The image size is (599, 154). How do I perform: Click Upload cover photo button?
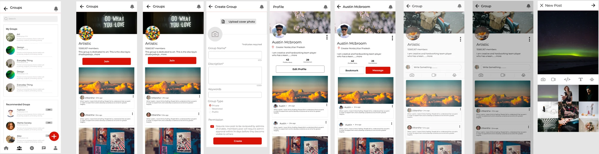click(x=239, y=22)
